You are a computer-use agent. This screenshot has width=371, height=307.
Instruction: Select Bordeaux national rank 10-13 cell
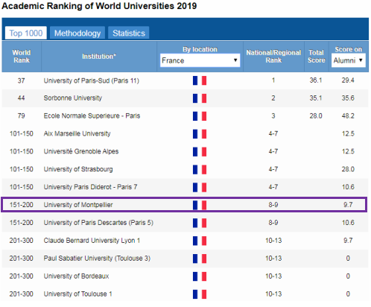click(x=273, y=276)
